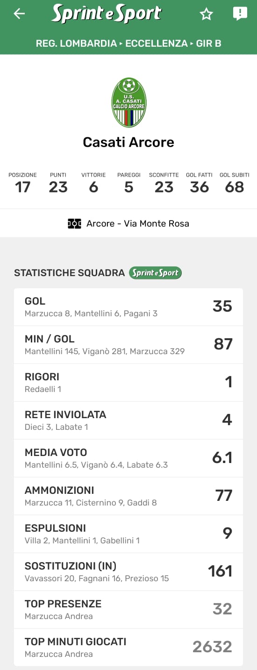Open ECCELLENZA in the breadcrumb
The width and height of the screenshot is (257, 670).
pos(157,43)
